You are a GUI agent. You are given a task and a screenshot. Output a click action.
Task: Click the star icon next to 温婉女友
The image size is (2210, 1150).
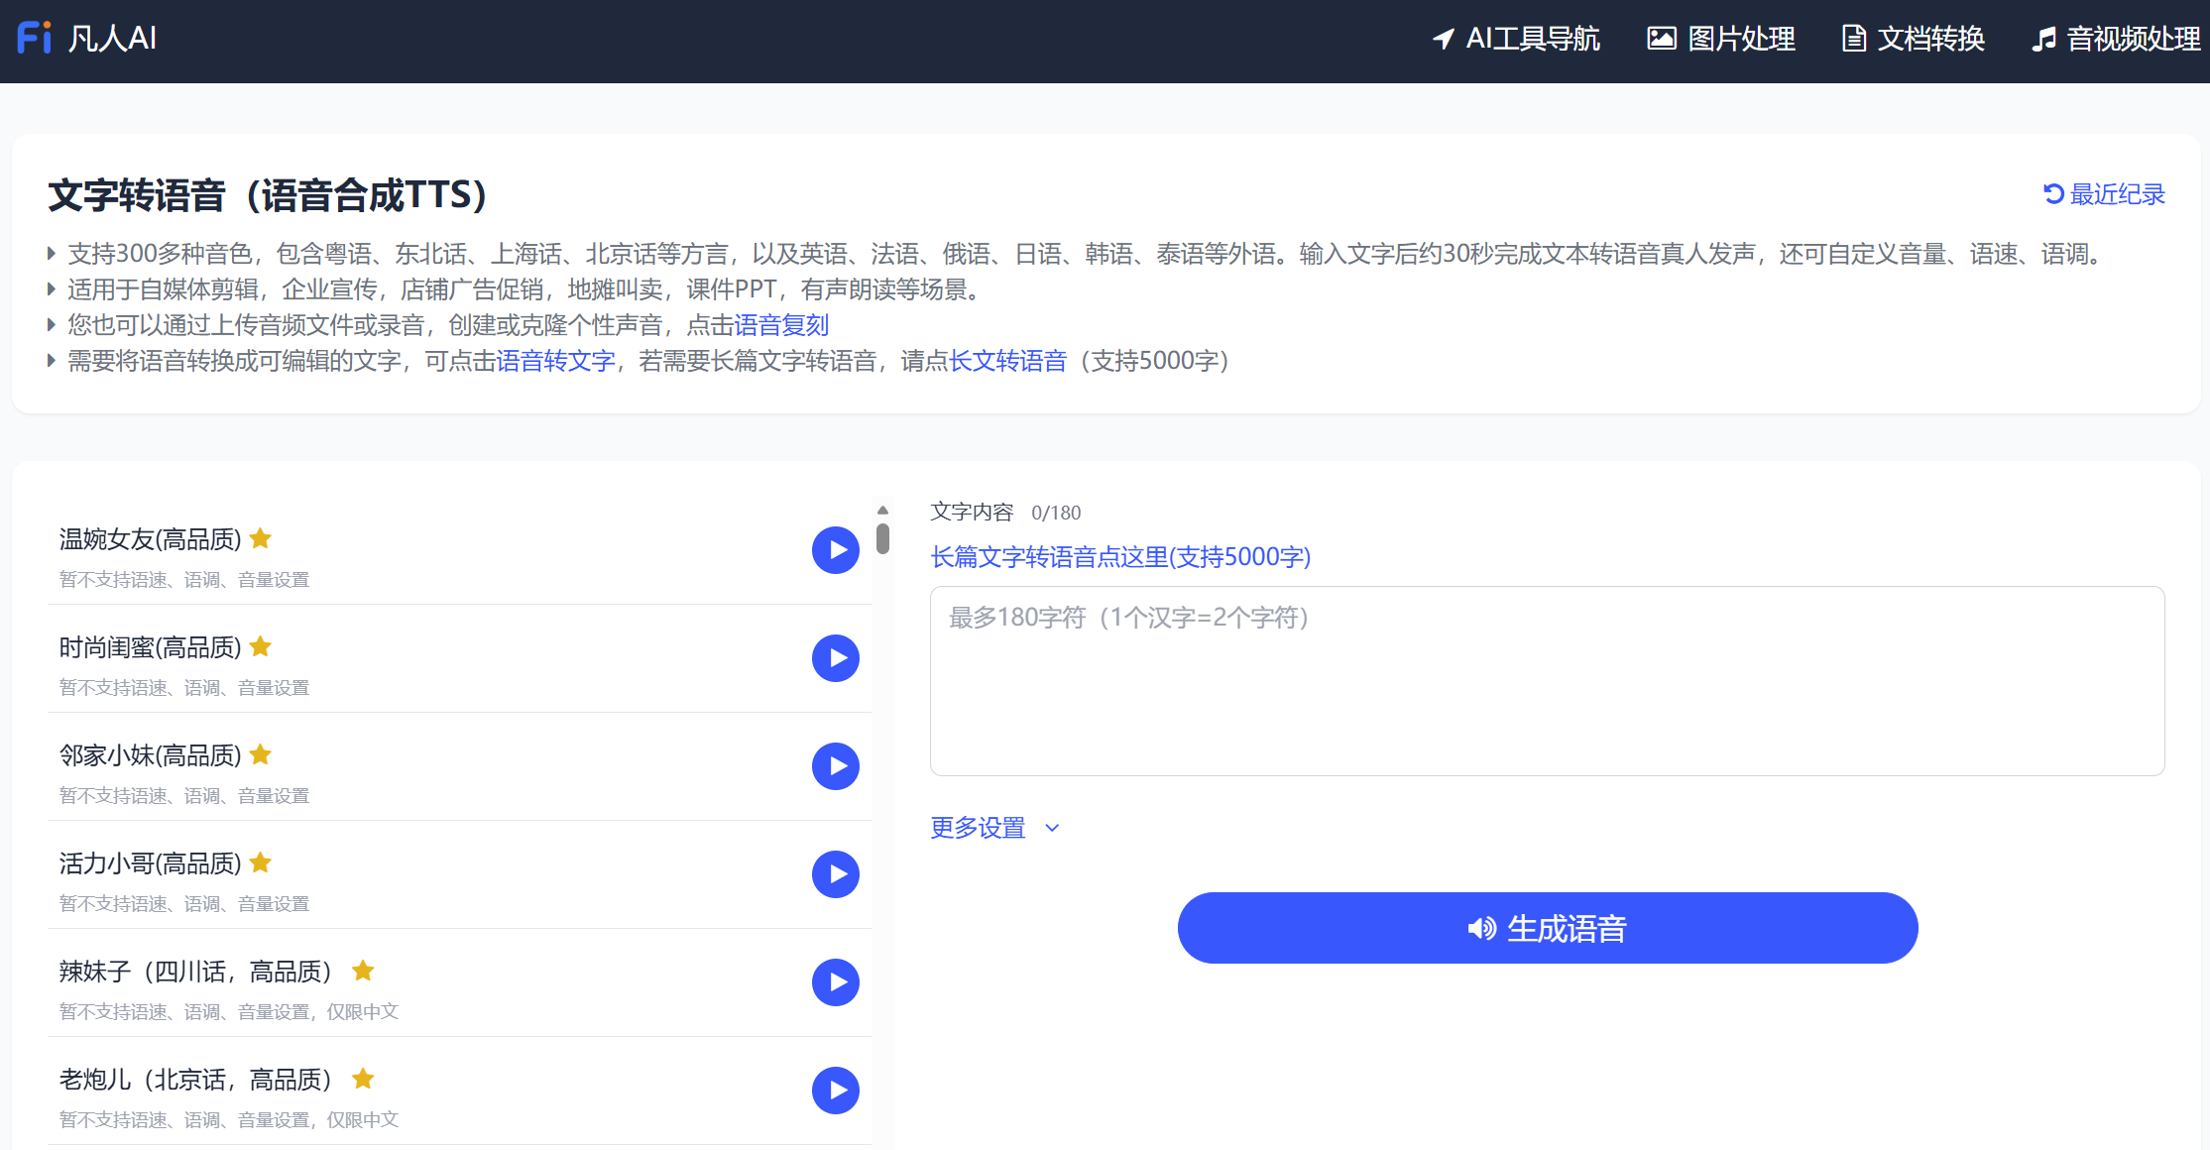coord(260,538)
